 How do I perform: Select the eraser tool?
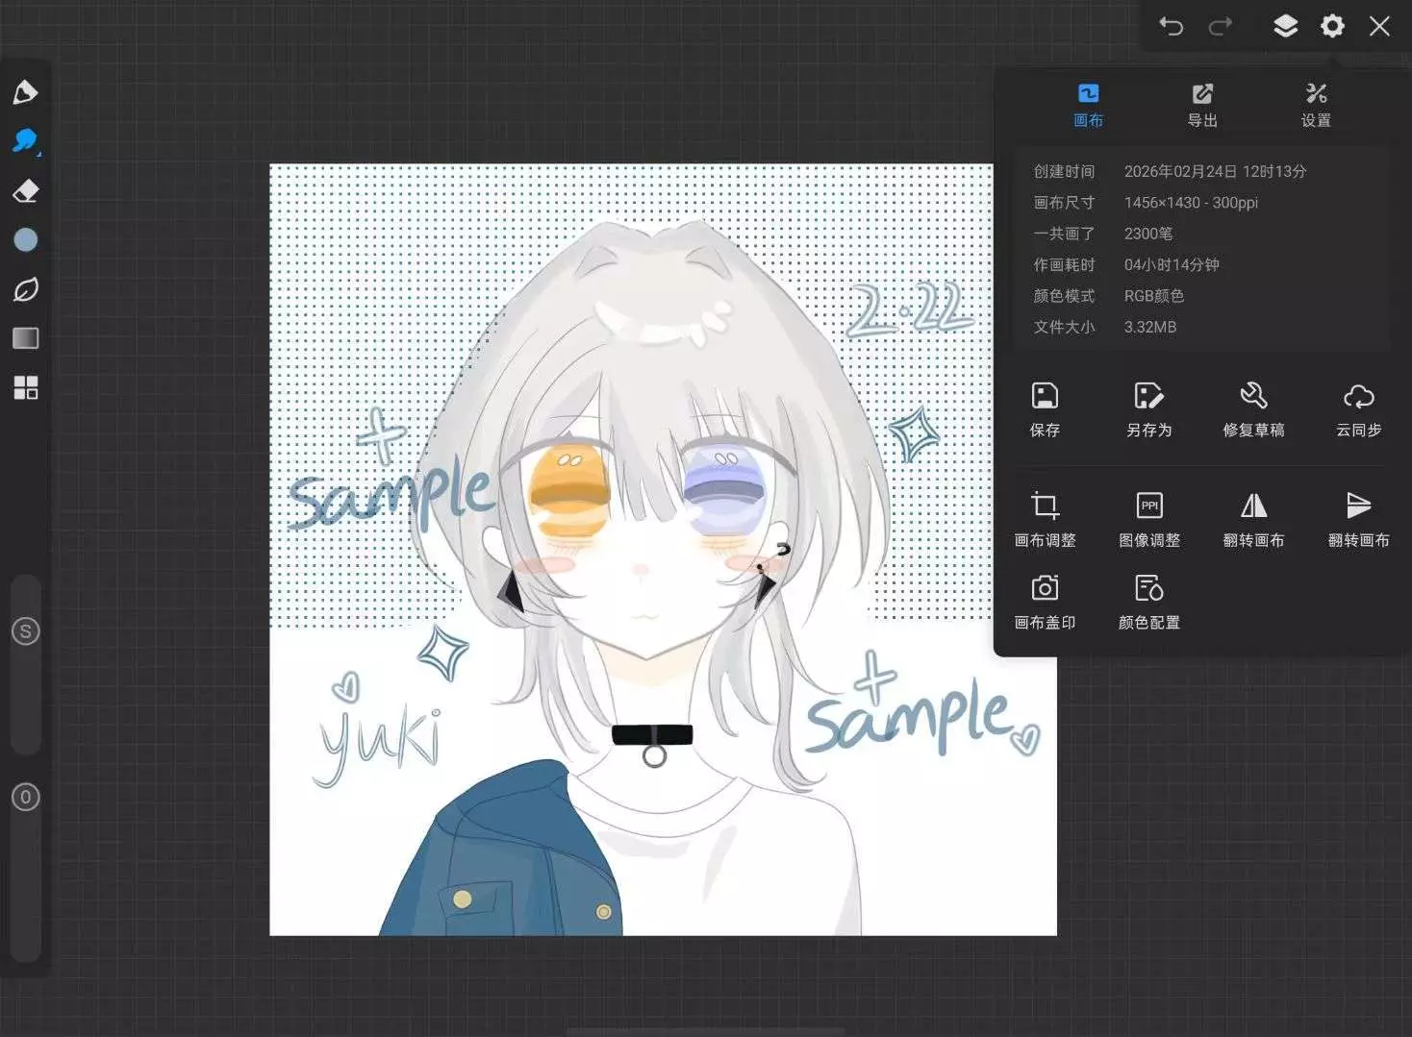pyautogui.click(x=25, y=190)
